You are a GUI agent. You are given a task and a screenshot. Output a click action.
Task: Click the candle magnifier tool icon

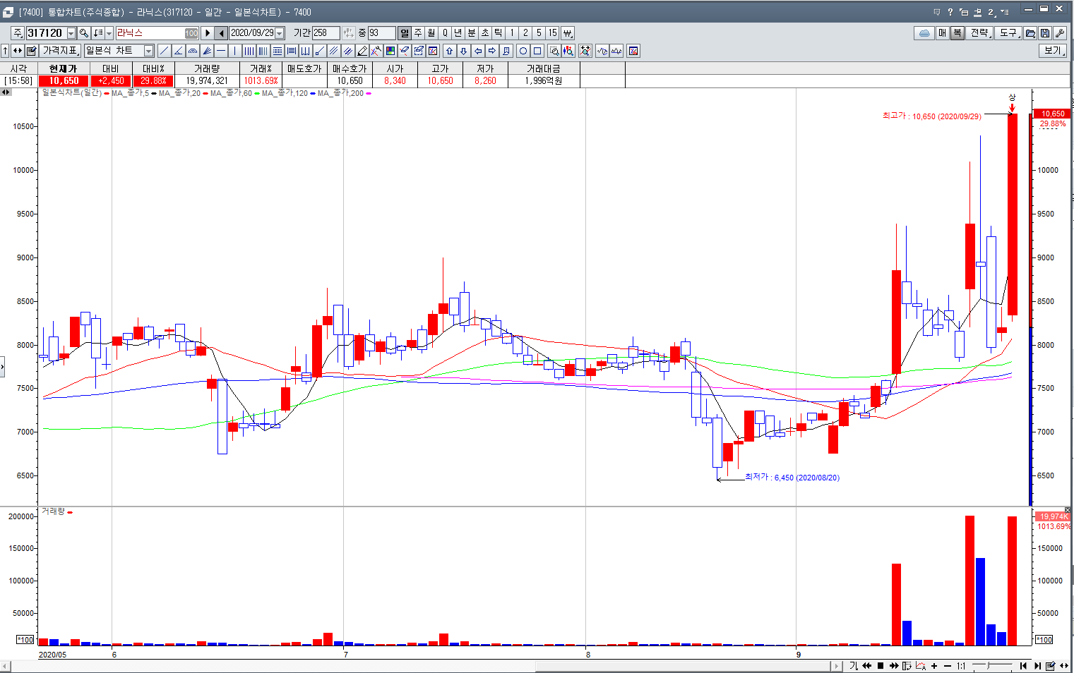click(x=568, y=51)
